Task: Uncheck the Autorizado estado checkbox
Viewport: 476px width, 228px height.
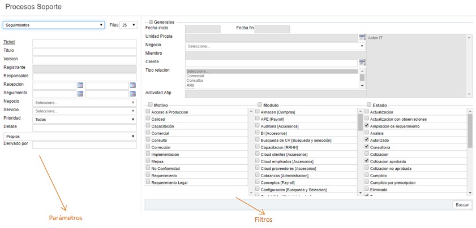Action: point(367,139)
